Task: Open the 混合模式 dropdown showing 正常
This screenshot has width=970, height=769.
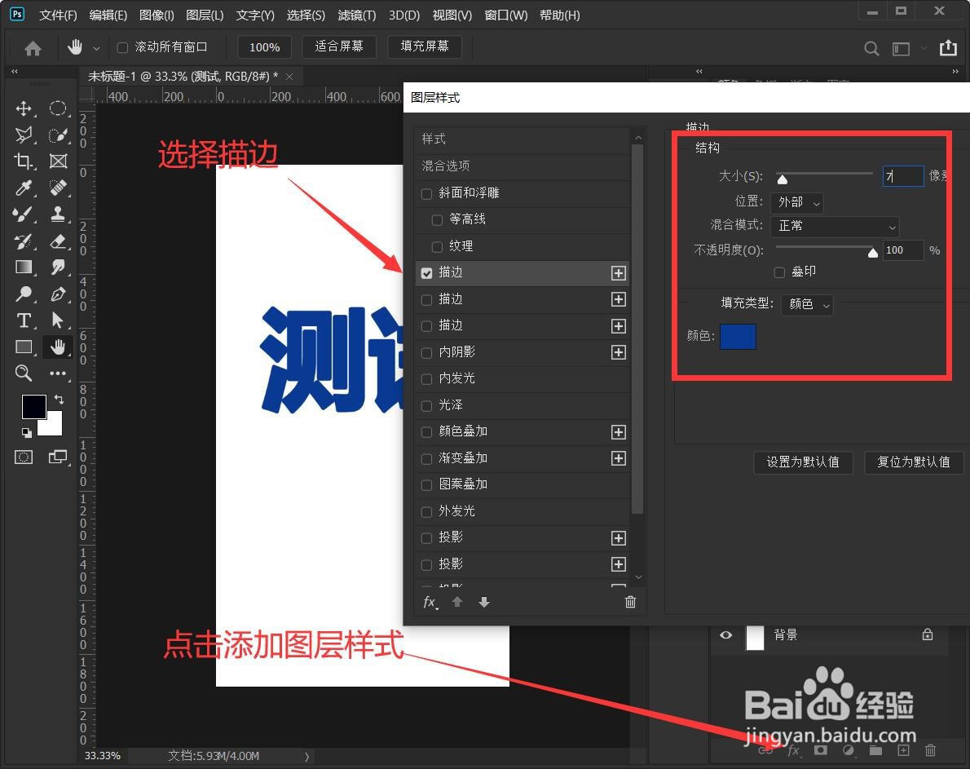Action: 835,226
